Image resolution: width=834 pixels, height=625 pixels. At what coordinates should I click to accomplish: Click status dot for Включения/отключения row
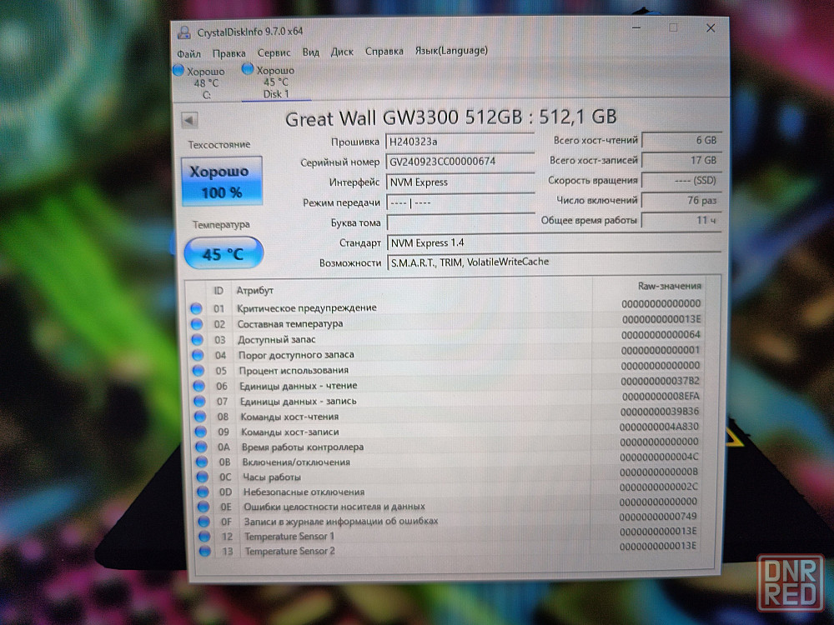pos(202,462)
